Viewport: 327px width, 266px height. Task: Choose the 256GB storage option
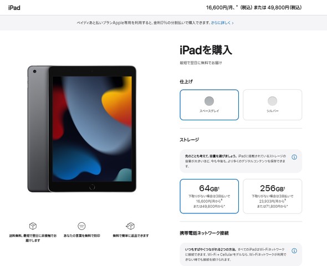click(272, 196)
